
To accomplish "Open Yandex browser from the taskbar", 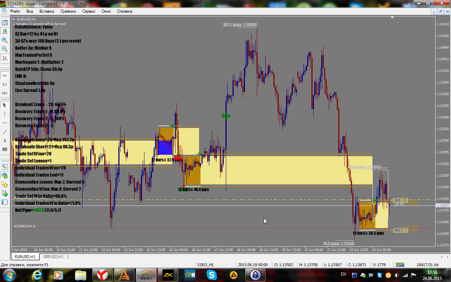I will 103,275.
